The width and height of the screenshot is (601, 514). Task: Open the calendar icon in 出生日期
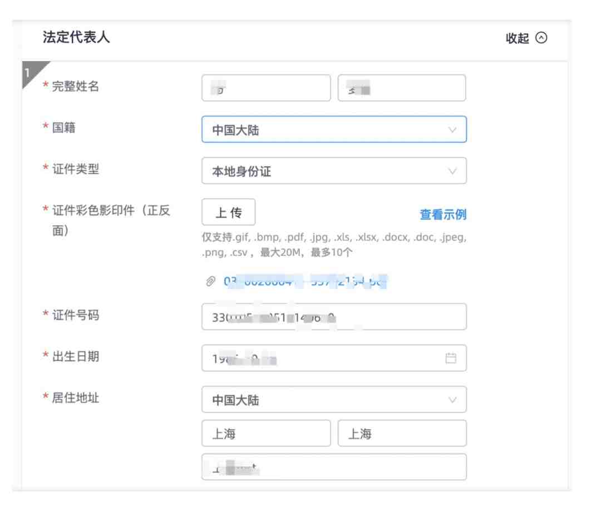[x=451, y=358]
